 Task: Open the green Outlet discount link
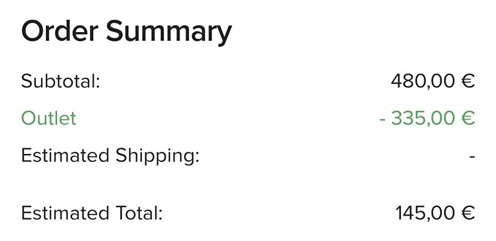pos(49,119)
